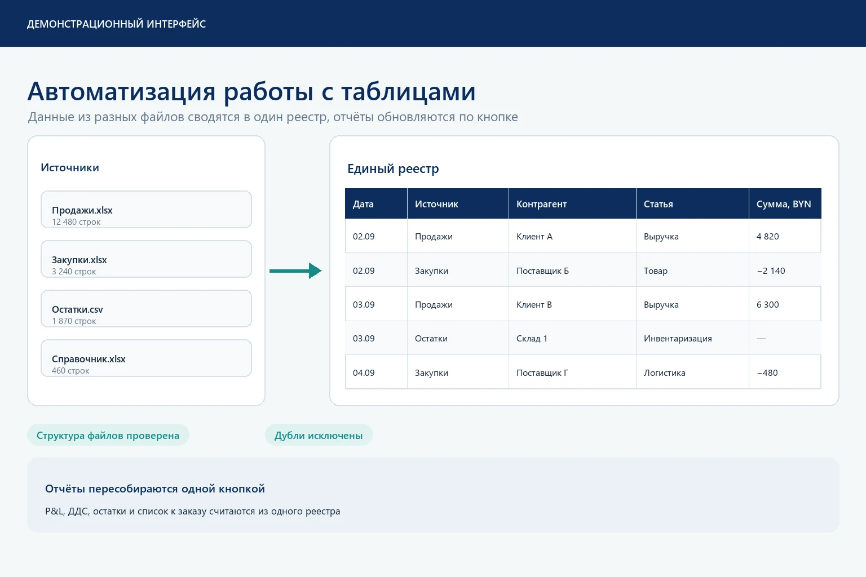This screenshot has width=866, height=577.
Task: Click the '460 строк' row count
Action: tap(70, 371)
